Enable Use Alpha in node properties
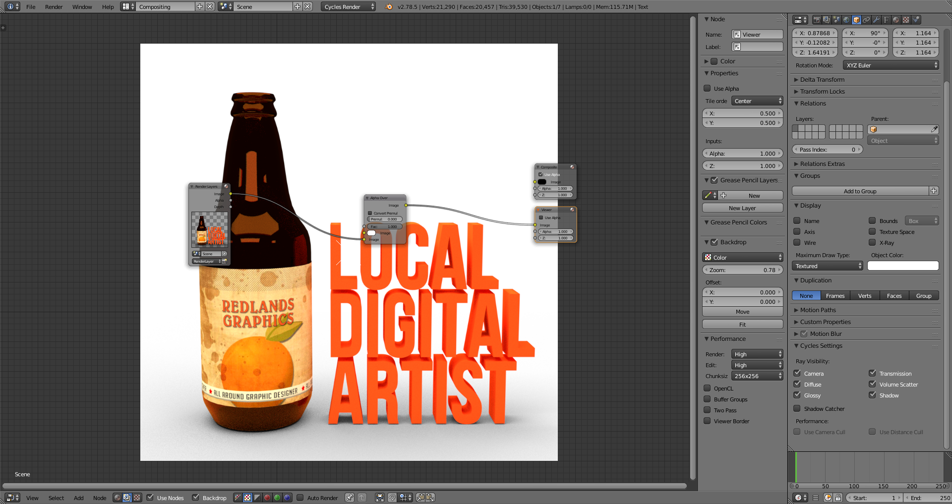The image size is (952, 504). 708,88
